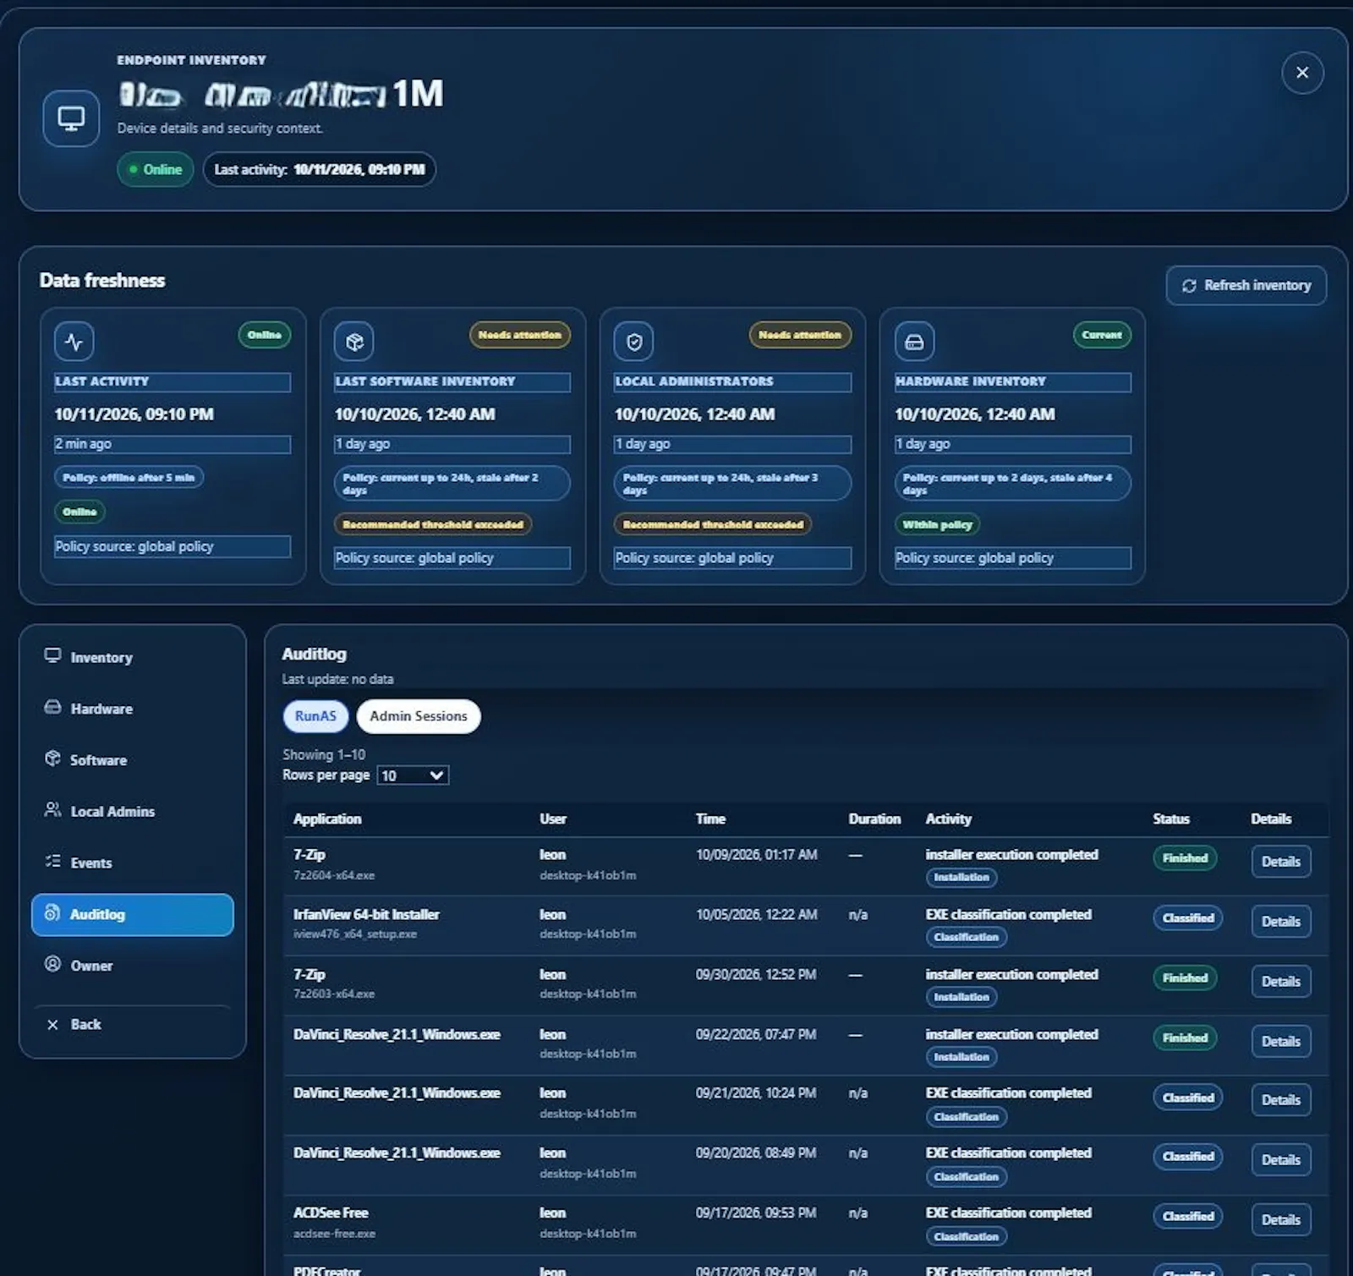Open Details for DaVinci Resolve 09/22/2026 row
The image size is (1353, 1276).
[x=1281, y=1042]
